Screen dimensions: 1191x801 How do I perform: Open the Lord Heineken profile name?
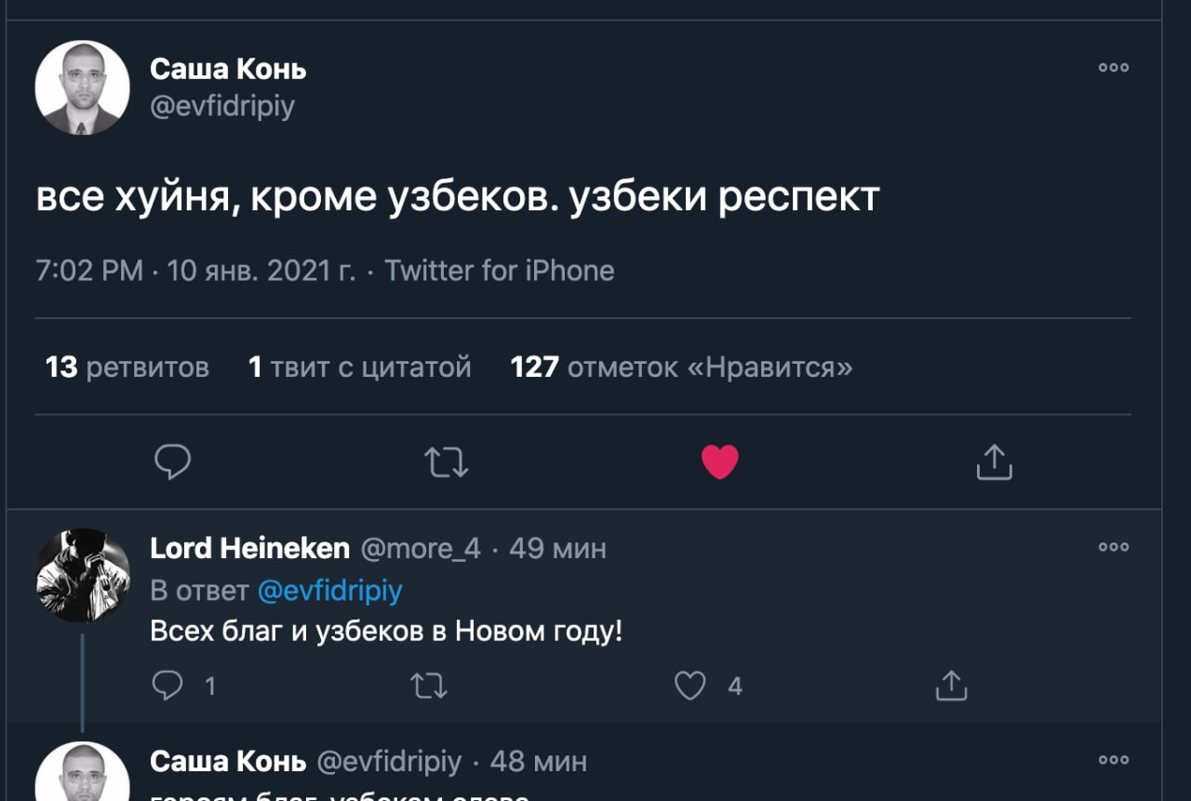249,548
